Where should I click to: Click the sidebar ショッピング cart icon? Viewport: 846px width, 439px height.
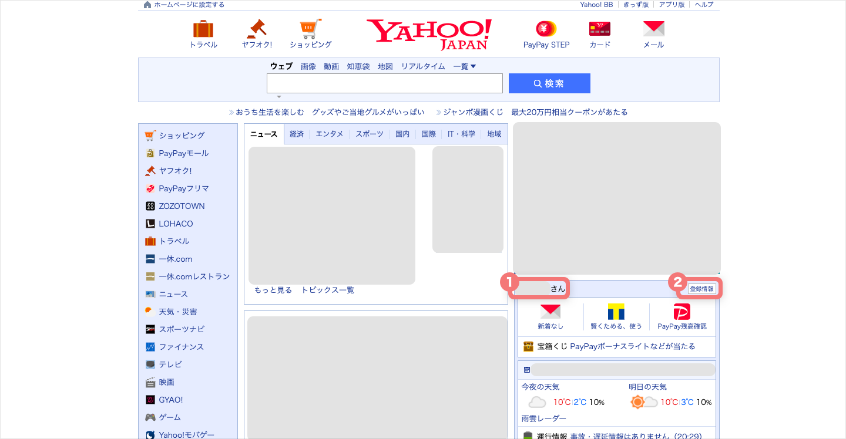(x=150, y=136)
